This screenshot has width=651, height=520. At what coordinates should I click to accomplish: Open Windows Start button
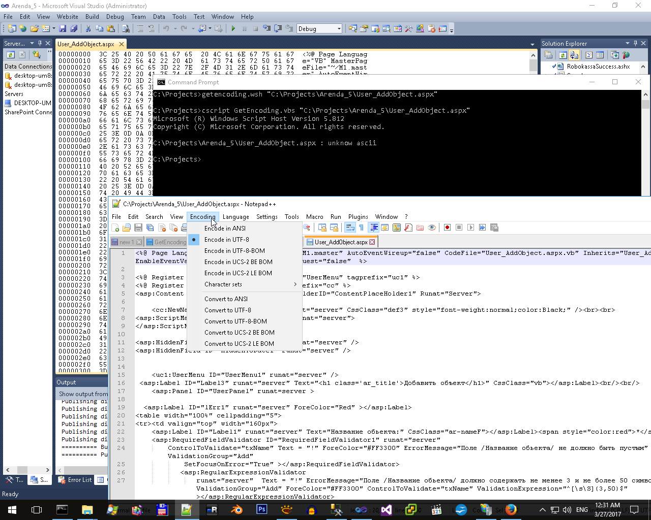coord(12,510)
